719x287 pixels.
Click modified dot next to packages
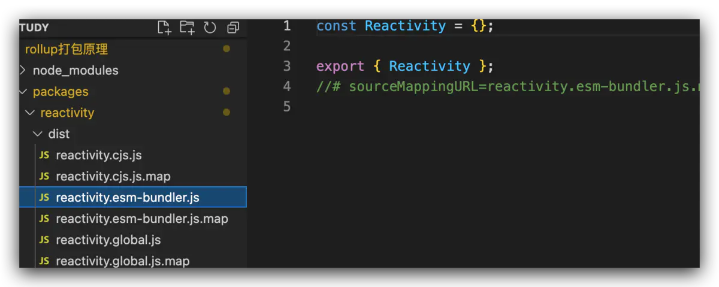pyautogui.click(x=226, y=92)
